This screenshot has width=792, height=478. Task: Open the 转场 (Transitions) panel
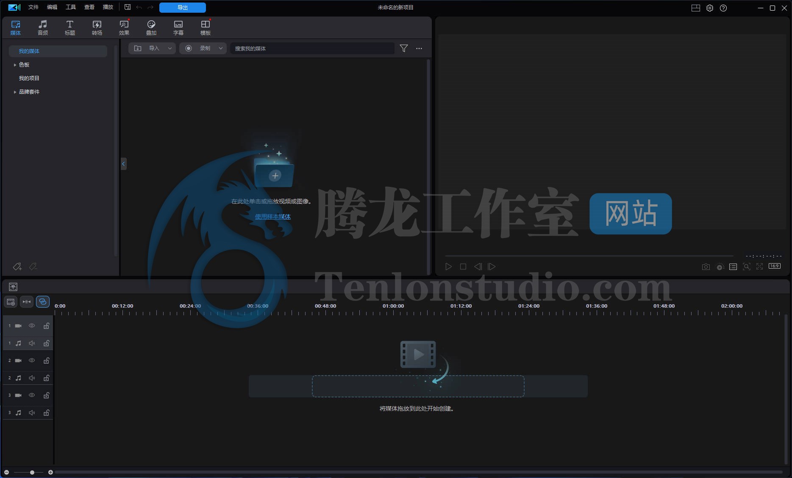97,27
